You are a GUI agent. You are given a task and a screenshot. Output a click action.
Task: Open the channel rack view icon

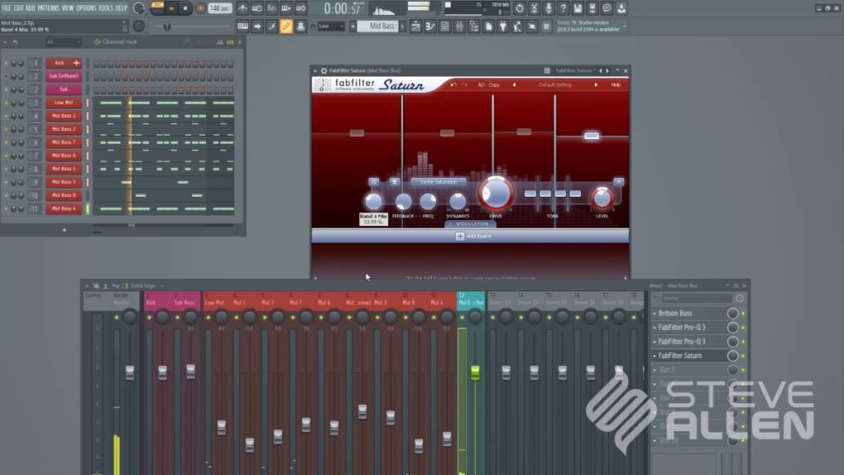tap(444, 26)
